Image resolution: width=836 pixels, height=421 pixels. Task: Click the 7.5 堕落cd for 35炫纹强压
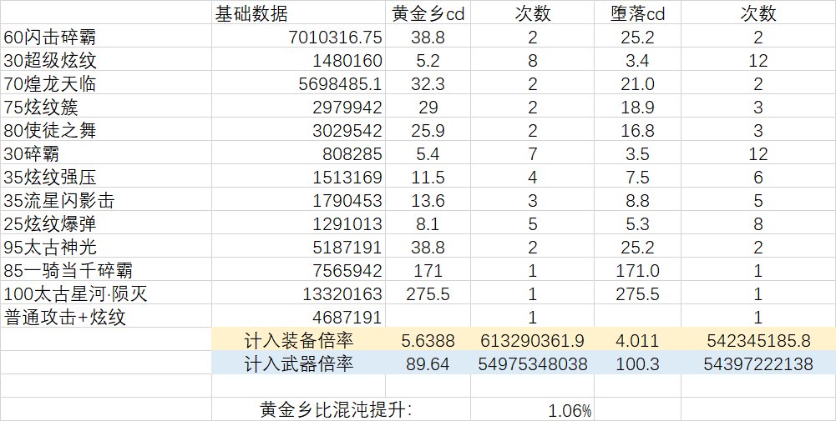(x=638, y=177)
